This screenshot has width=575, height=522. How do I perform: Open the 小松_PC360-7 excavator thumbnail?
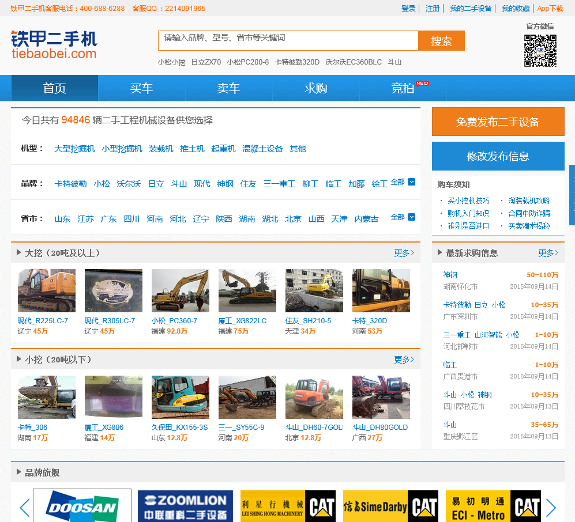[x=181, y=291]
